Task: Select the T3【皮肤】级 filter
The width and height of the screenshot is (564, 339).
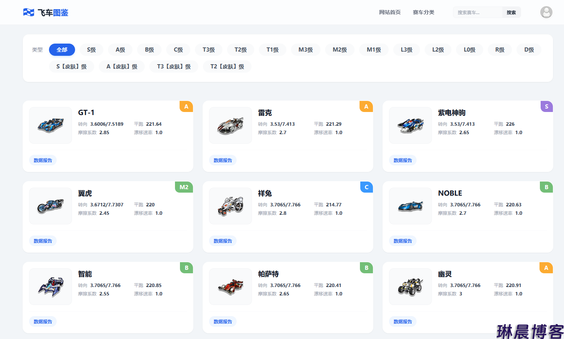Action: coord(174,67)
